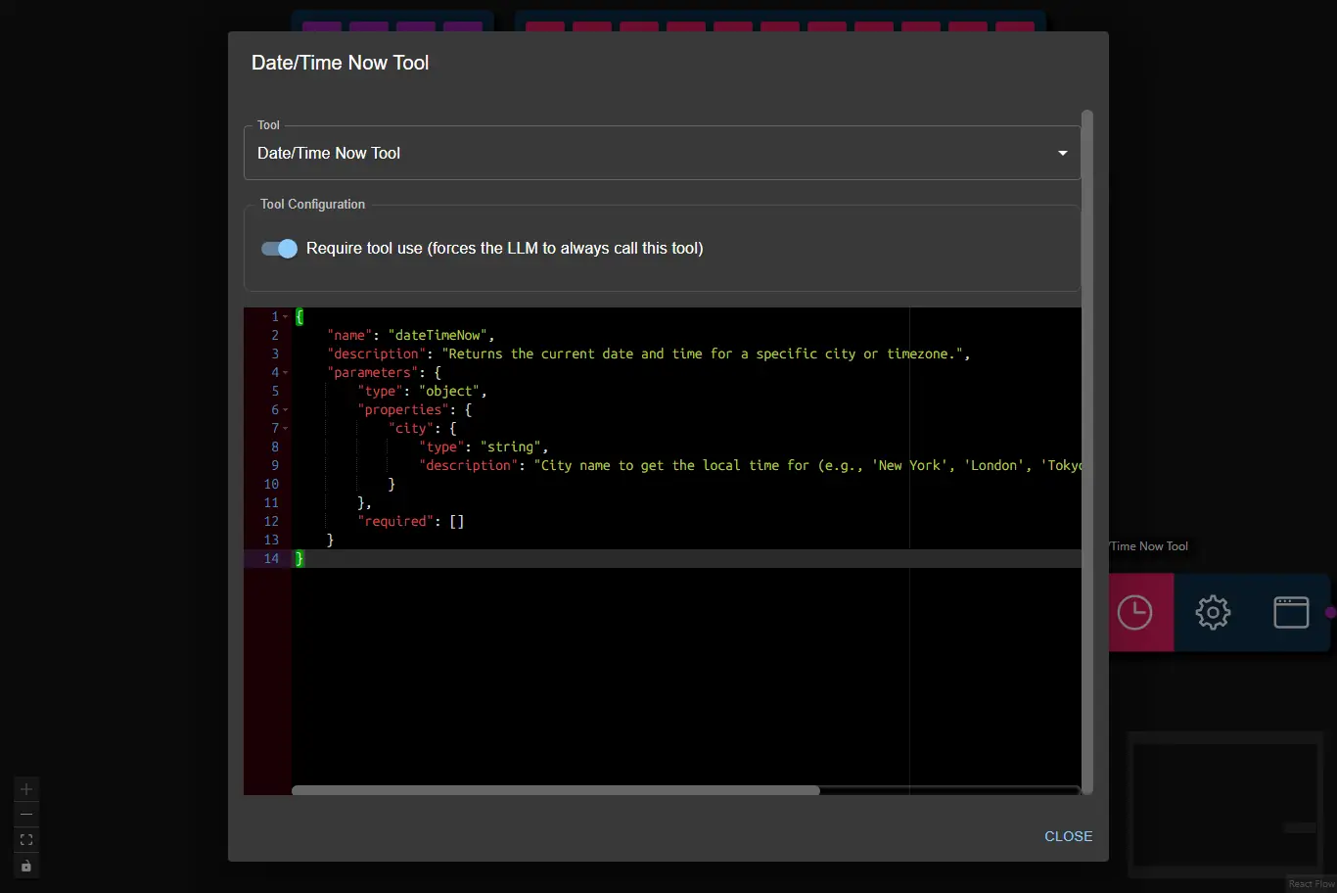Zoom out using the canvas minus control
The image size is (1337, 893).
[26, 815]
